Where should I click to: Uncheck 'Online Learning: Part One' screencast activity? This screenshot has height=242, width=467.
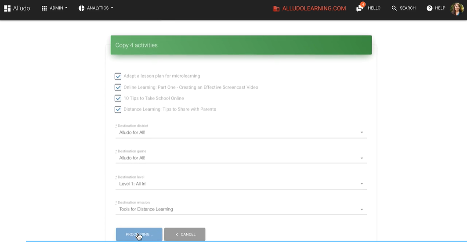click(118, 87)
